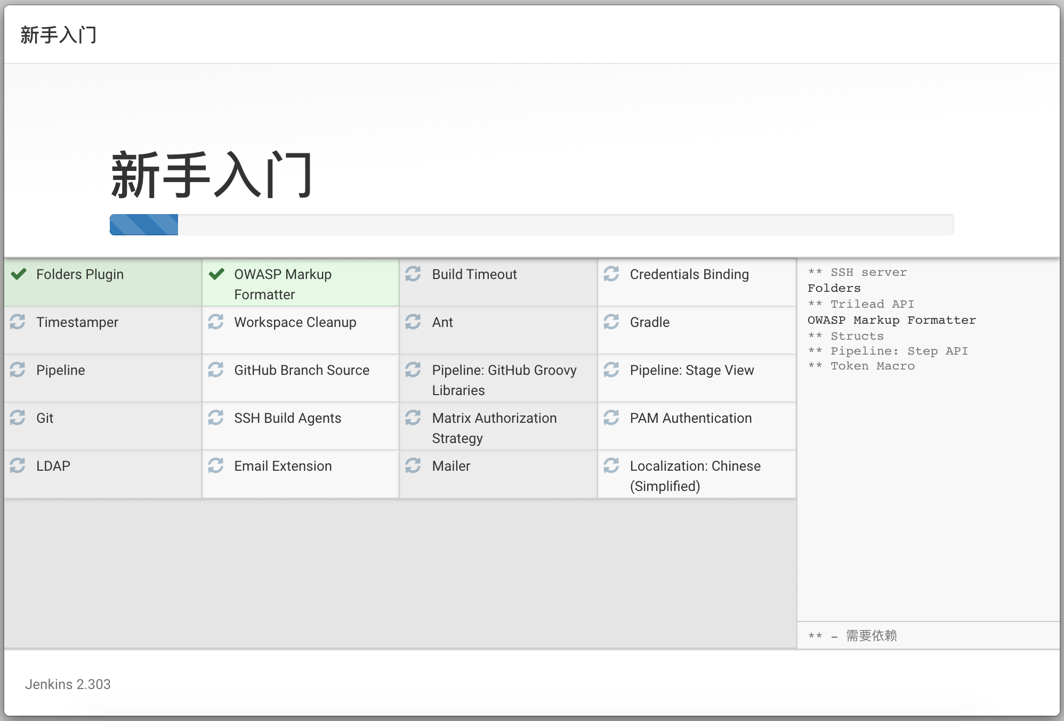Click the sync icon for GitHub Branch Source
1064x721 pixels.
[216, 370]
